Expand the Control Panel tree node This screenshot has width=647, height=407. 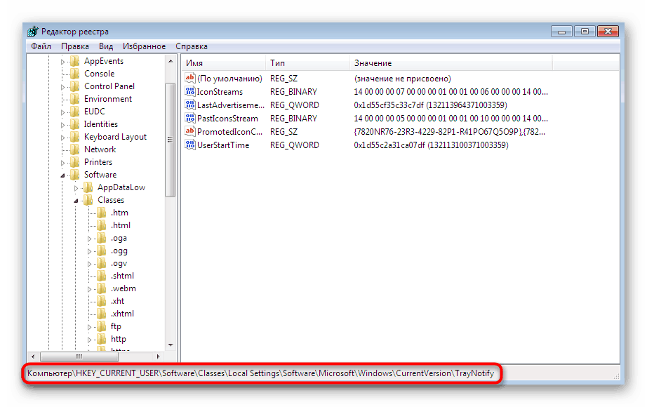coord(62,87)
